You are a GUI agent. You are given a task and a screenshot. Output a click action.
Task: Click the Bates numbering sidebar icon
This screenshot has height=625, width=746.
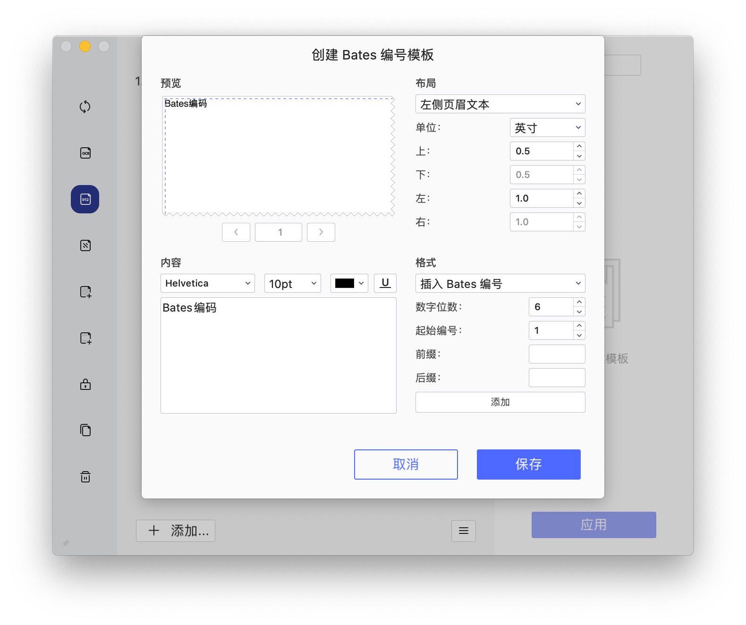pyautogui.click(x=85, y=199)
